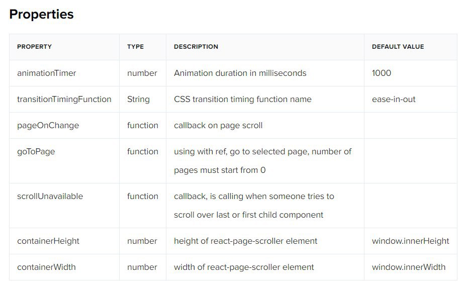Click the 'Animation duration in milliseconds' description
Image resolution: width=472 pixels, height=288 pixels.
click(240, 73)
